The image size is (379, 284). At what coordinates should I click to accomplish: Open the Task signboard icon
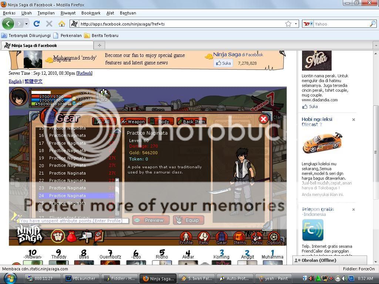pos(98,236)
